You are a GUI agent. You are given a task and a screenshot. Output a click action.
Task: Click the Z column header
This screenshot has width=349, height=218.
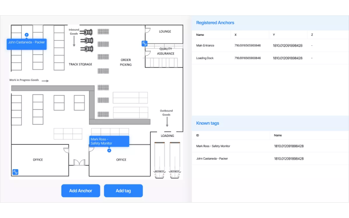312,35
